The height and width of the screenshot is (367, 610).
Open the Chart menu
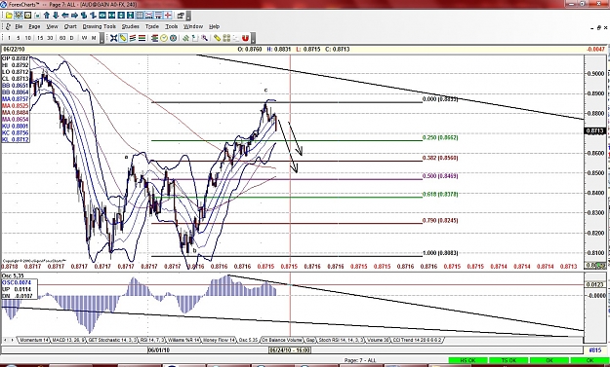[x=70, y=26]
